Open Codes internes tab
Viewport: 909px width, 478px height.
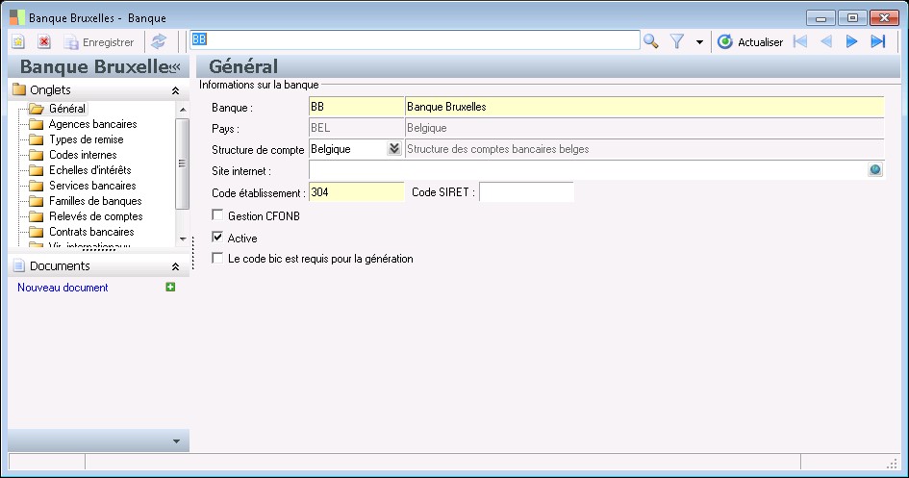(x=83, y=155)
